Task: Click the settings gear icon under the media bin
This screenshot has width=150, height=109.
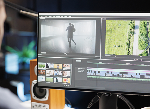Action: click(x=69, y=86)
